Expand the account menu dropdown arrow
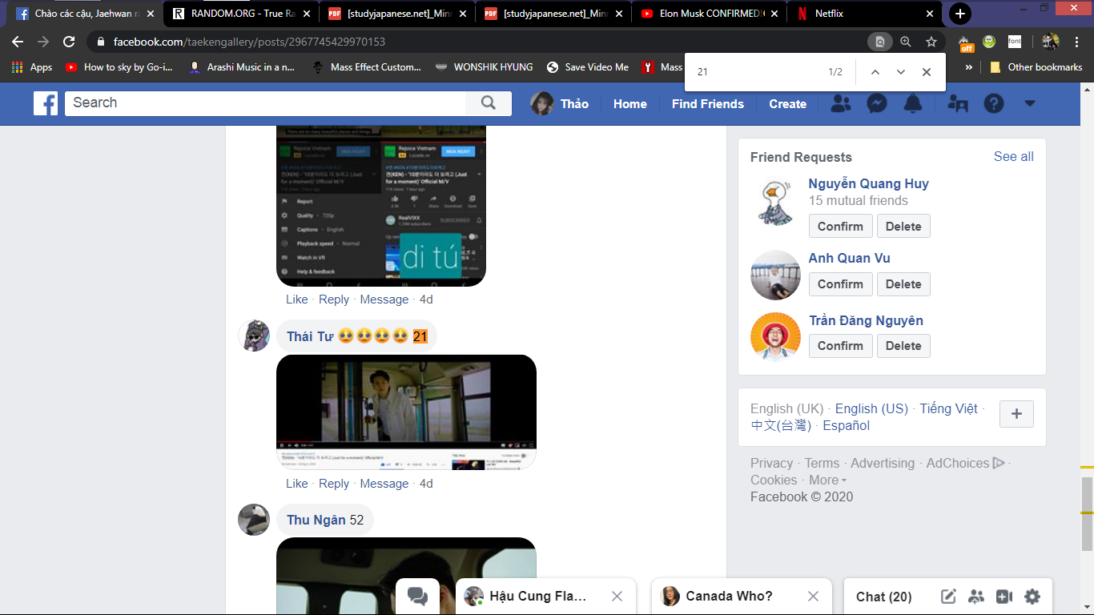The image size is (1094, 615). 1030,103
